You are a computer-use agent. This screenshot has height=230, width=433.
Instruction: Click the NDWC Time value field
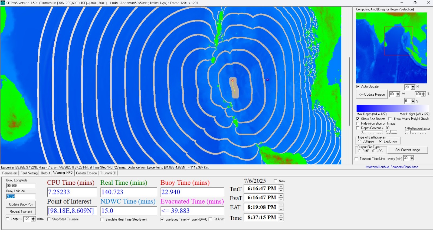[x=129, y=211]
